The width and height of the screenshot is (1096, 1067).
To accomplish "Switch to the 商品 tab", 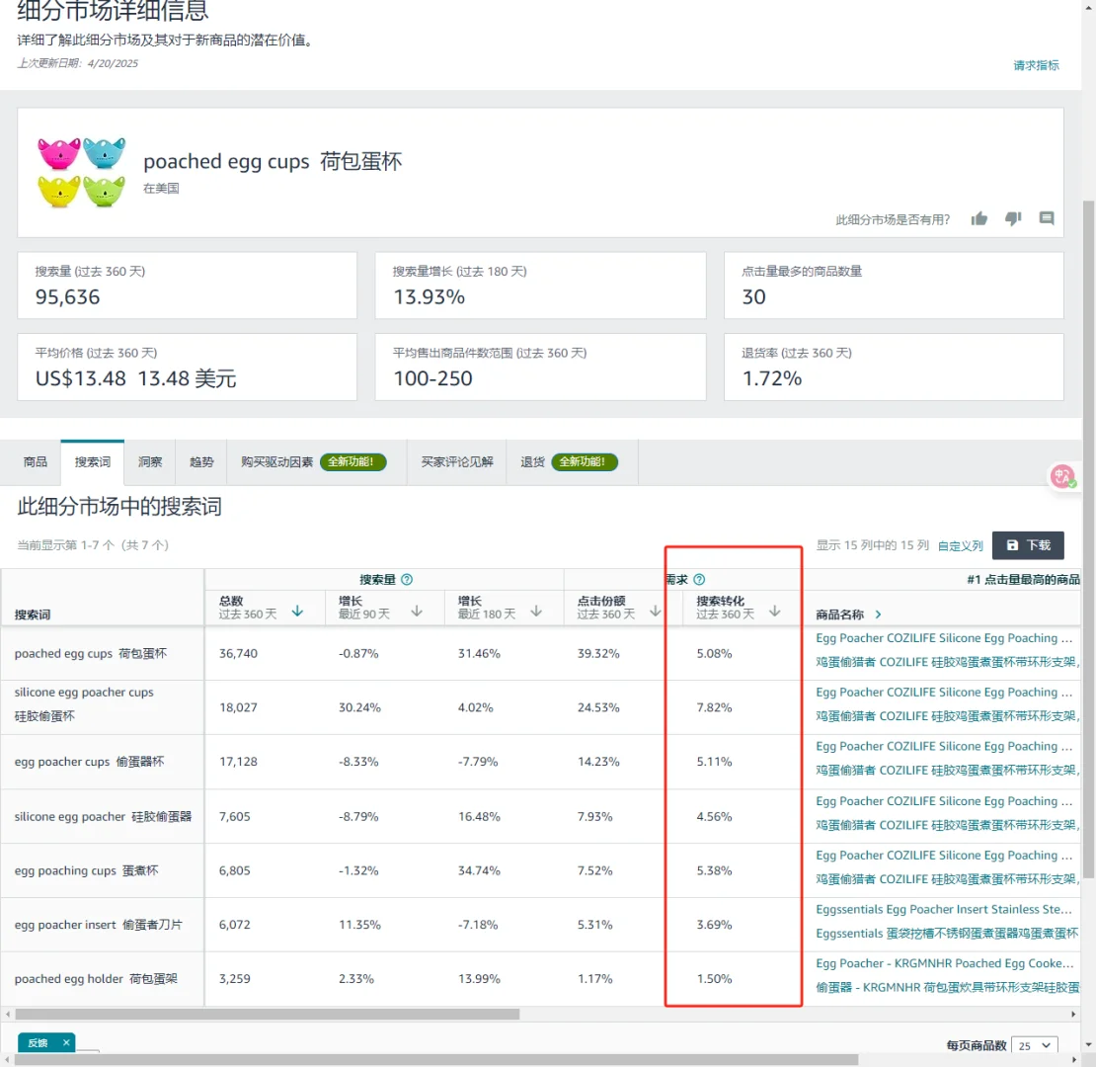I will point(35,461).
